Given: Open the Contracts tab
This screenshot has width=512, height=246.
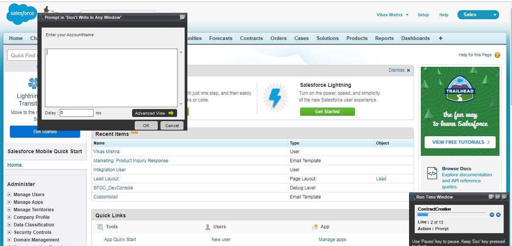Looking at the screenshot, I should pyautogui.click(x=251, y=38).
